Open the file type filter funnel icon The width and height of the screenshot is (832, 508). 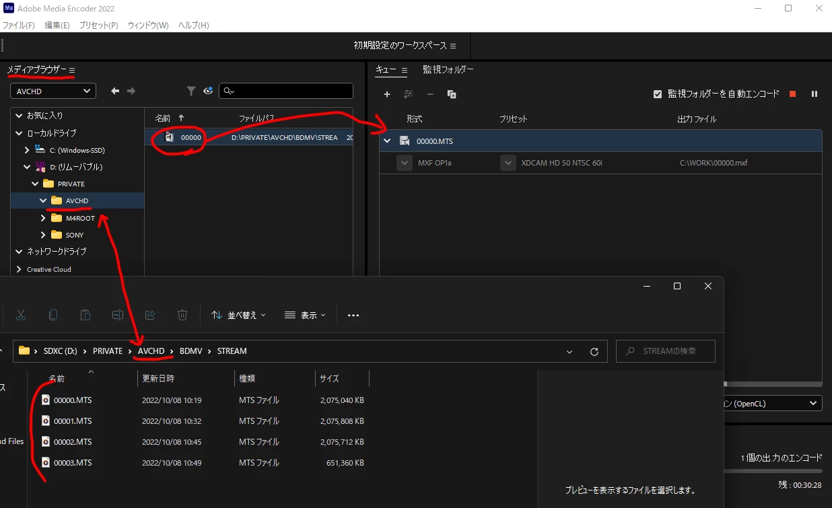click(x=191, y=91)
